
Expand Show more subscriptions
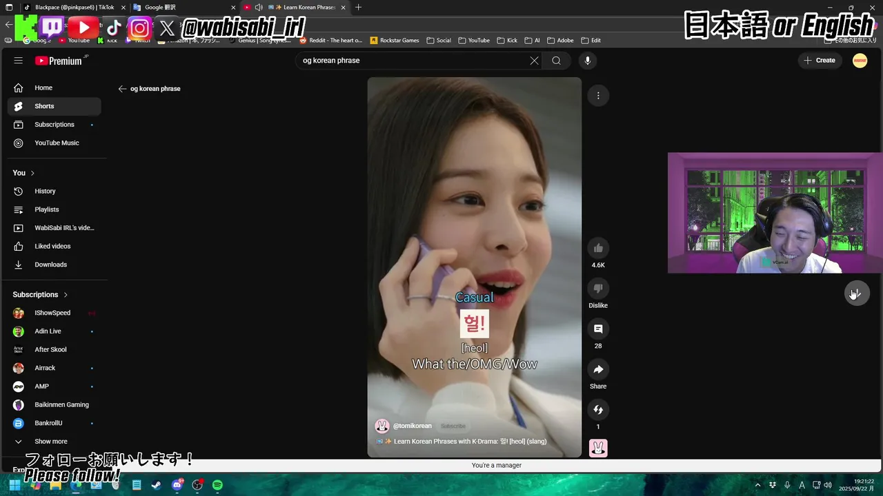click(54, 442)
